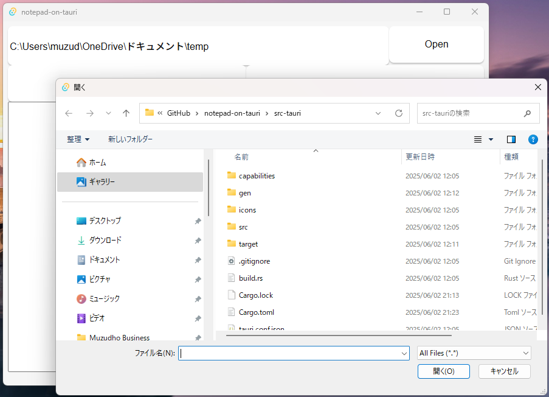Click pin icon next to ピクチャ
Screen dimensions: 549x397
click(x=198, y=279)
